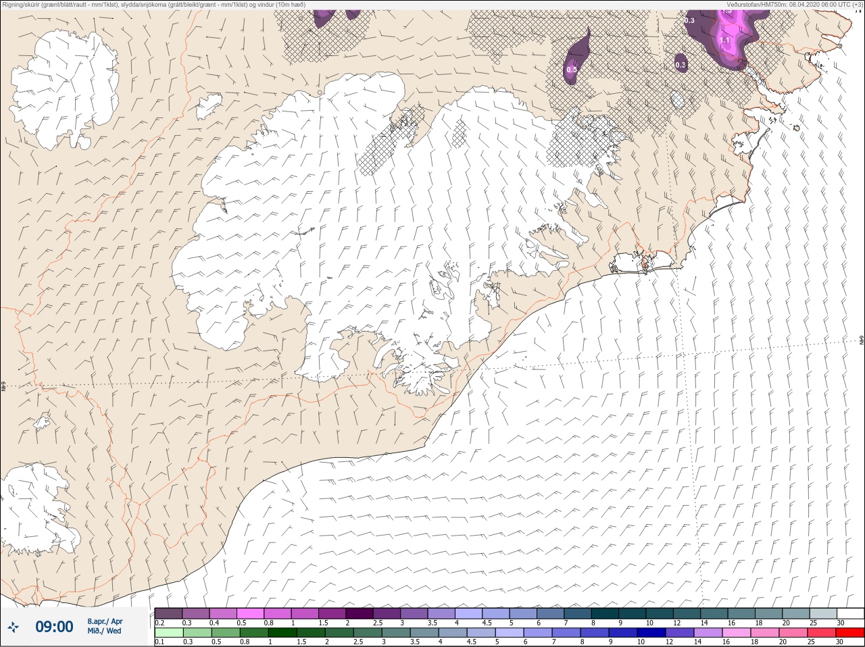865x647 pixels.
Task: Click the '30' label at the end of the upper legend
Action: click(x=841, y=623)
